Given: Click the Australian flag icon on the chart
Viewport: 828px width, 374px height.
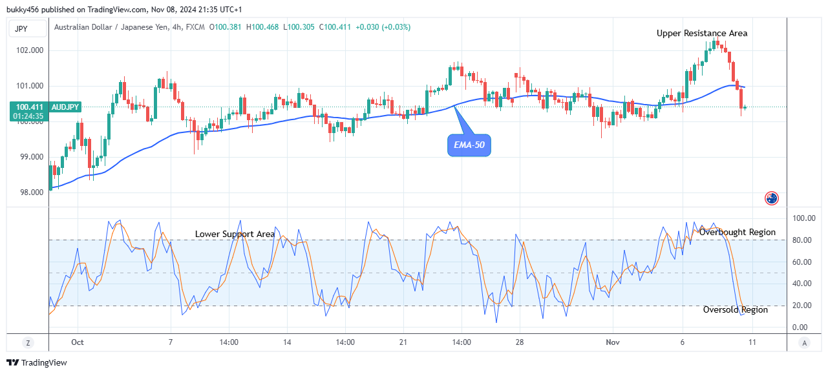Looking at the screenshot, I should [771, 198].
